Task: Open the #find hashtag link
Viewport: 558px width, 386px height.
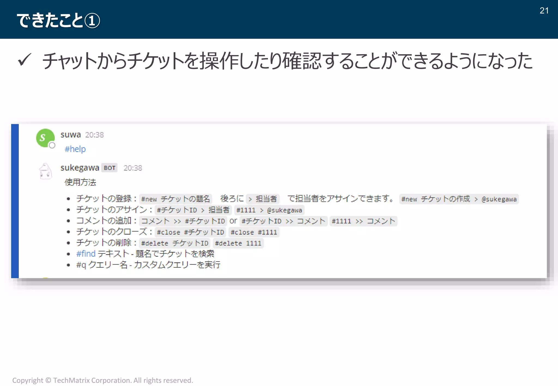Action: tap(86, 254)
